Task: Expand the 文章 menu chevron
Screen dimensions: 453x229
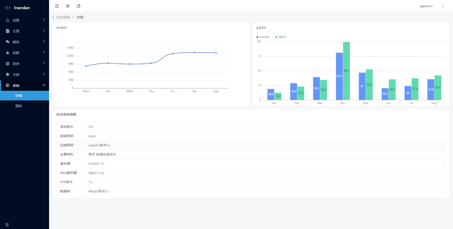Action: [x=44, y=31]
